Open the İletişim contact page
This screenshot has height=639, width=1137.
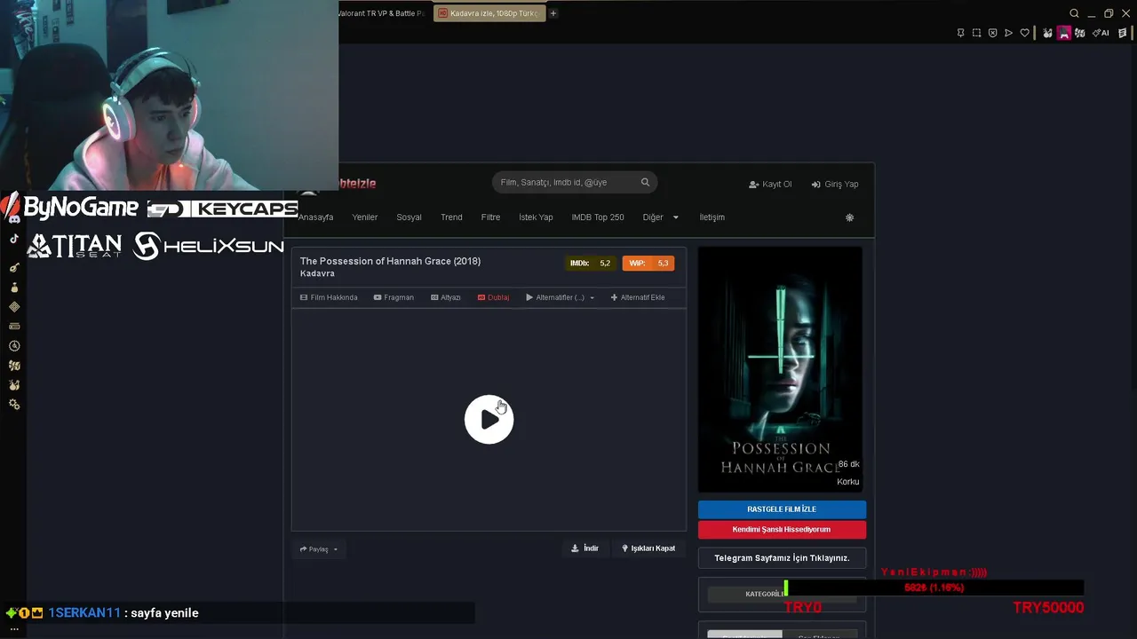coord(712,217)
